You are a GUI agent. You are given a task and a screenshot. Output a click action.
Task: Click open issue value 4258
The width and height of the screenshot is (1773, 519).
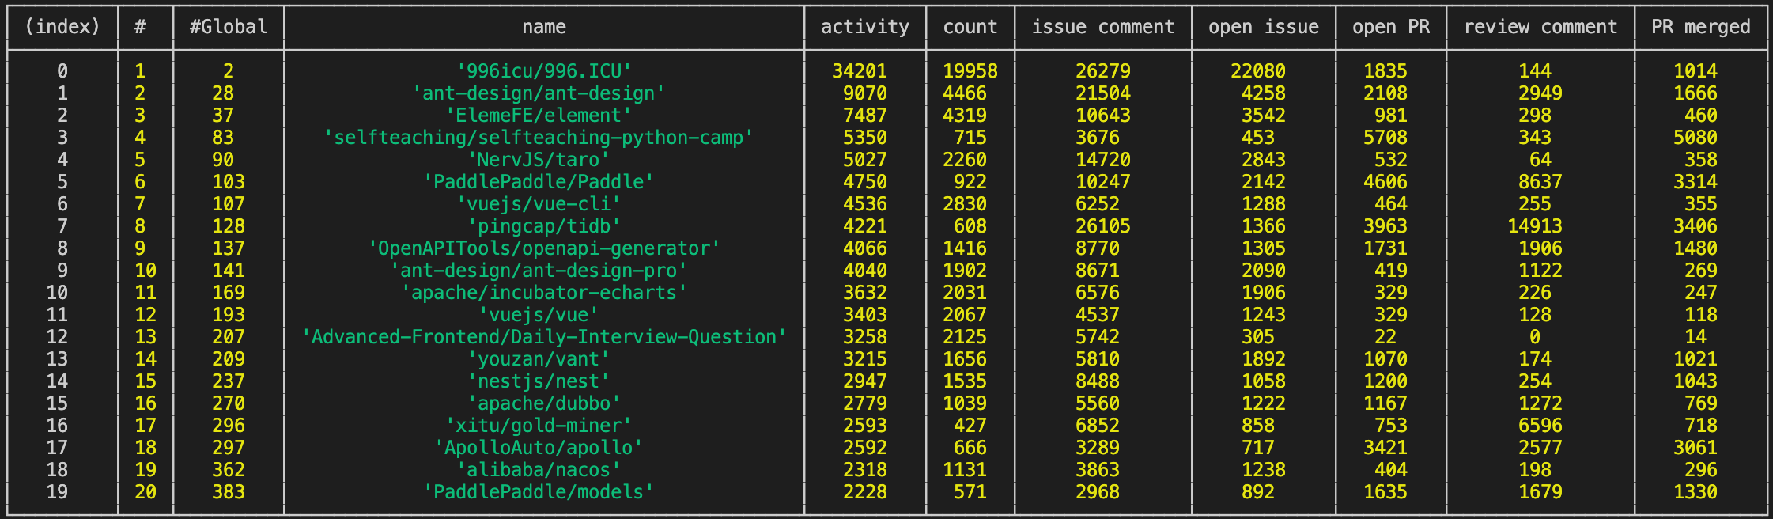click(1263, 93)
